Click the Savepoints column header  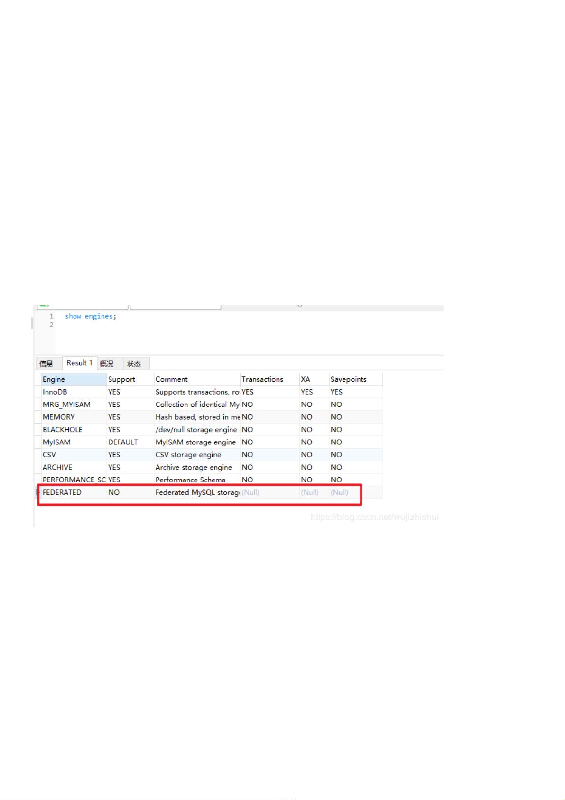tap(356, 379)
